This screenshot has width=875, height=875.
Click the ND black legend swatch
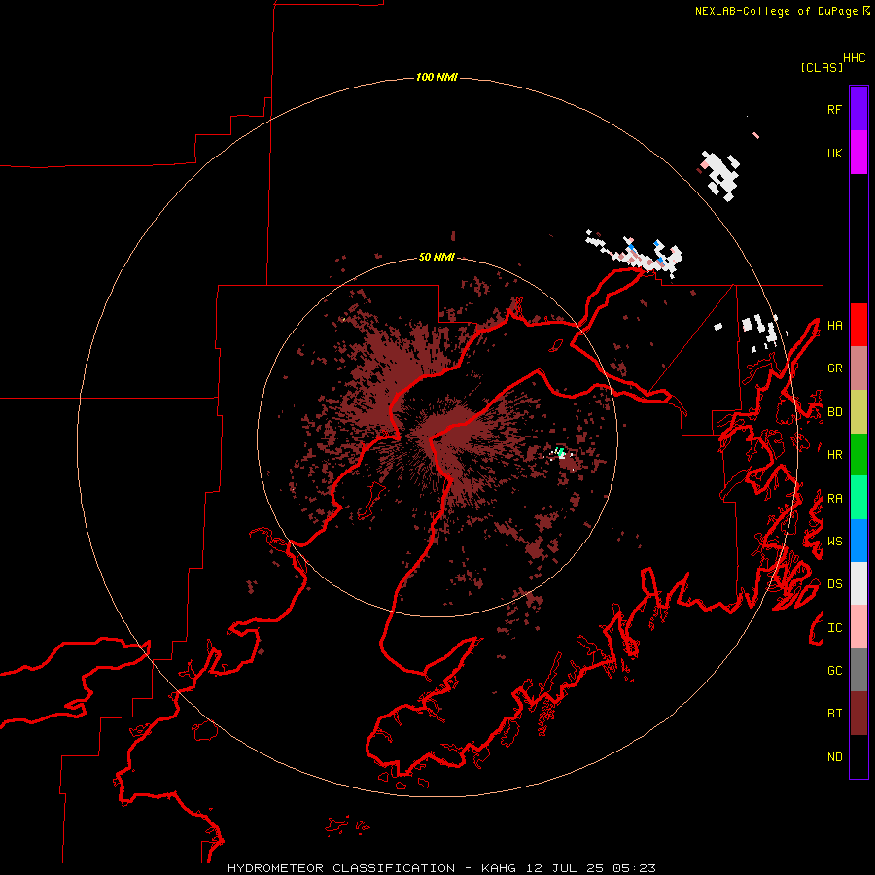(858, 756)
